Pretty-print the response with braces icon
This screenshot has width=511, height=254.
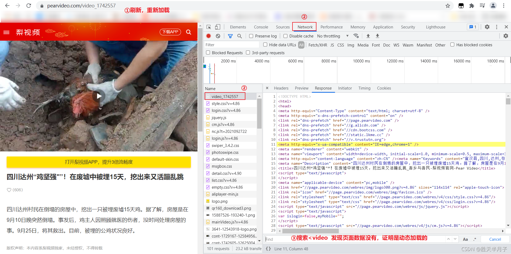[x=268, y=249]
